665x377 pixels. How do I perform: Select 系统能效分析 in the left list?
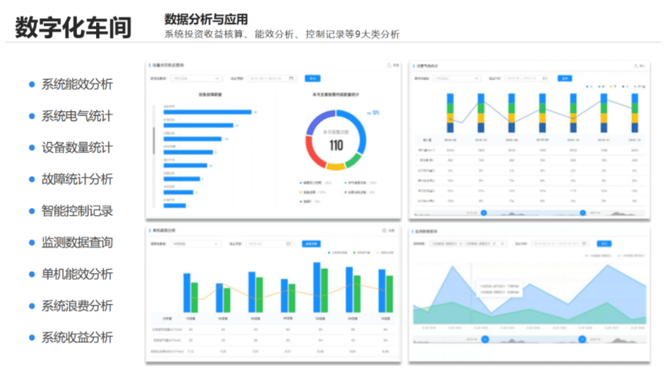pyautogui.click(x=77, y=84)
